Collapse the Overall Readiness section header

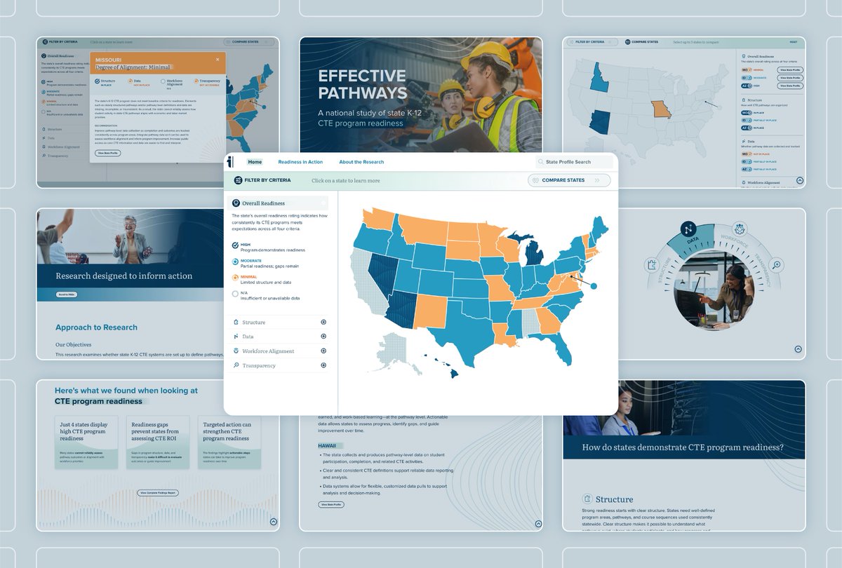pyautogui.click(x=279, y=203)
